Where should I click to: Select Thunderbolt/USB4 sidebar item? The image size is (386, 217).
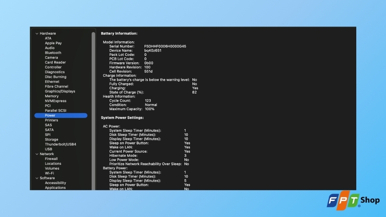point(60,144)
